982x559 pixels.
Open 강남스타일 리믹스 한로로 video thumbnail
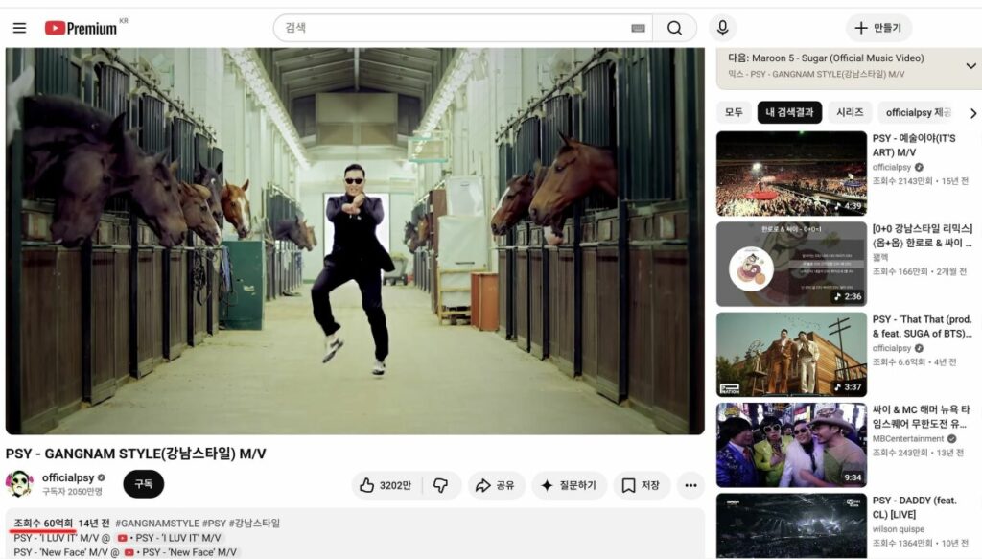(x=791, y=264)
